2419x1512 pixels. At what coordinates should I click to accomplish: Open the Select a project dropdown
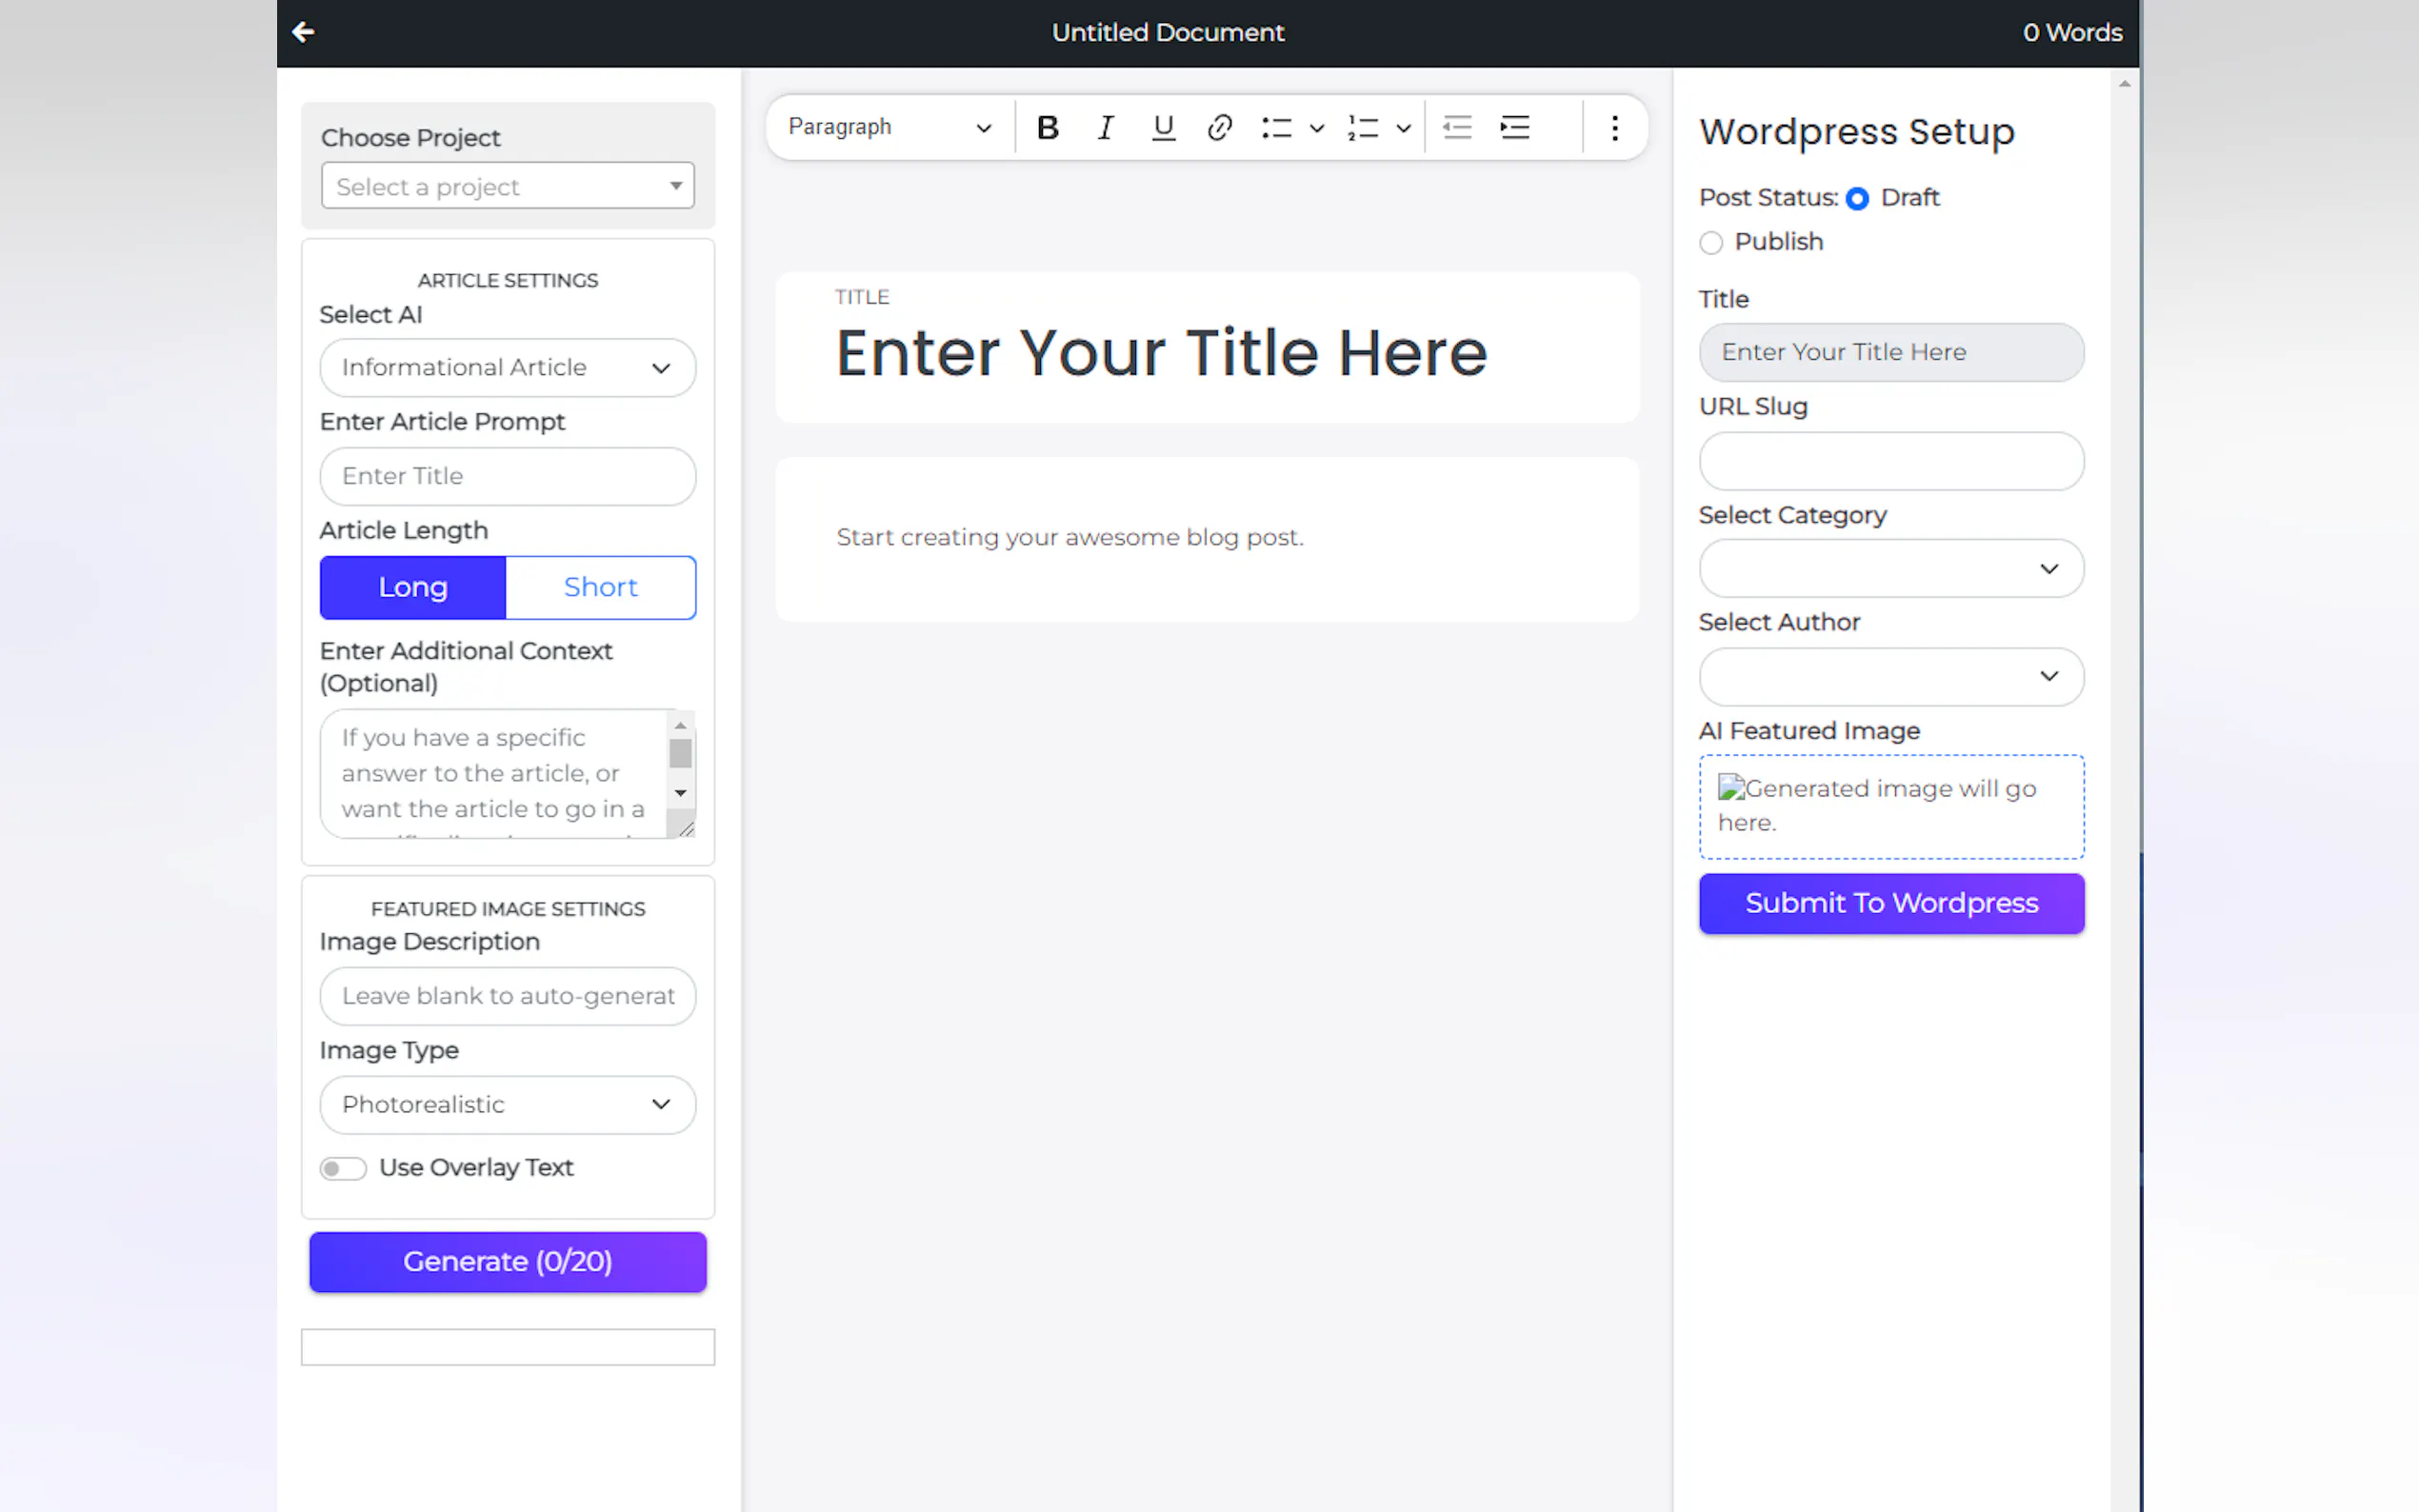pyautogui.click(x=507, y=186)
